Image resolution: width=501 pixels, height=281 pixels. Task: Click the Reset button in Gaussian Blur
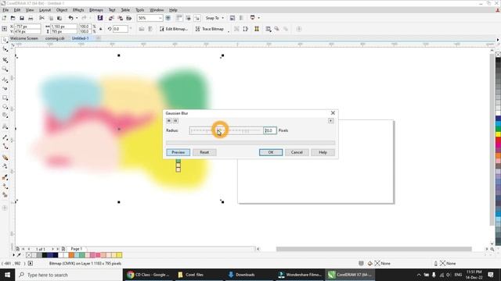[x=204, y=152]
